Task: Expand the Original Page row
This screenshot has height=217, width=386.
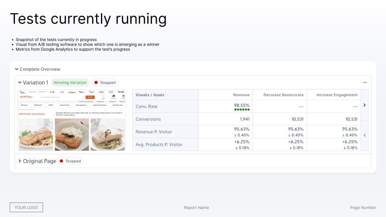Action: pyautogui.click(x=20, y=161)
